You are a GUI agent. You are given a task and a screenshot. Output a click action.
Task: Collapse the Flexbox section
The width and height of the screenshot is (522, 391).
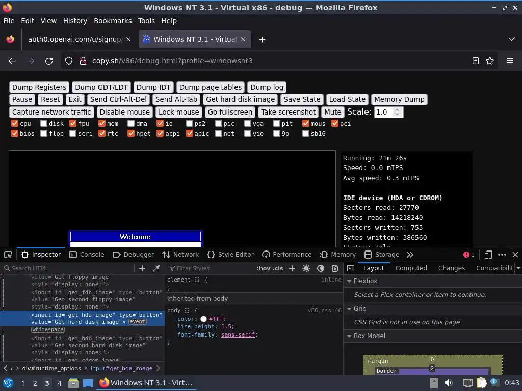349,281
